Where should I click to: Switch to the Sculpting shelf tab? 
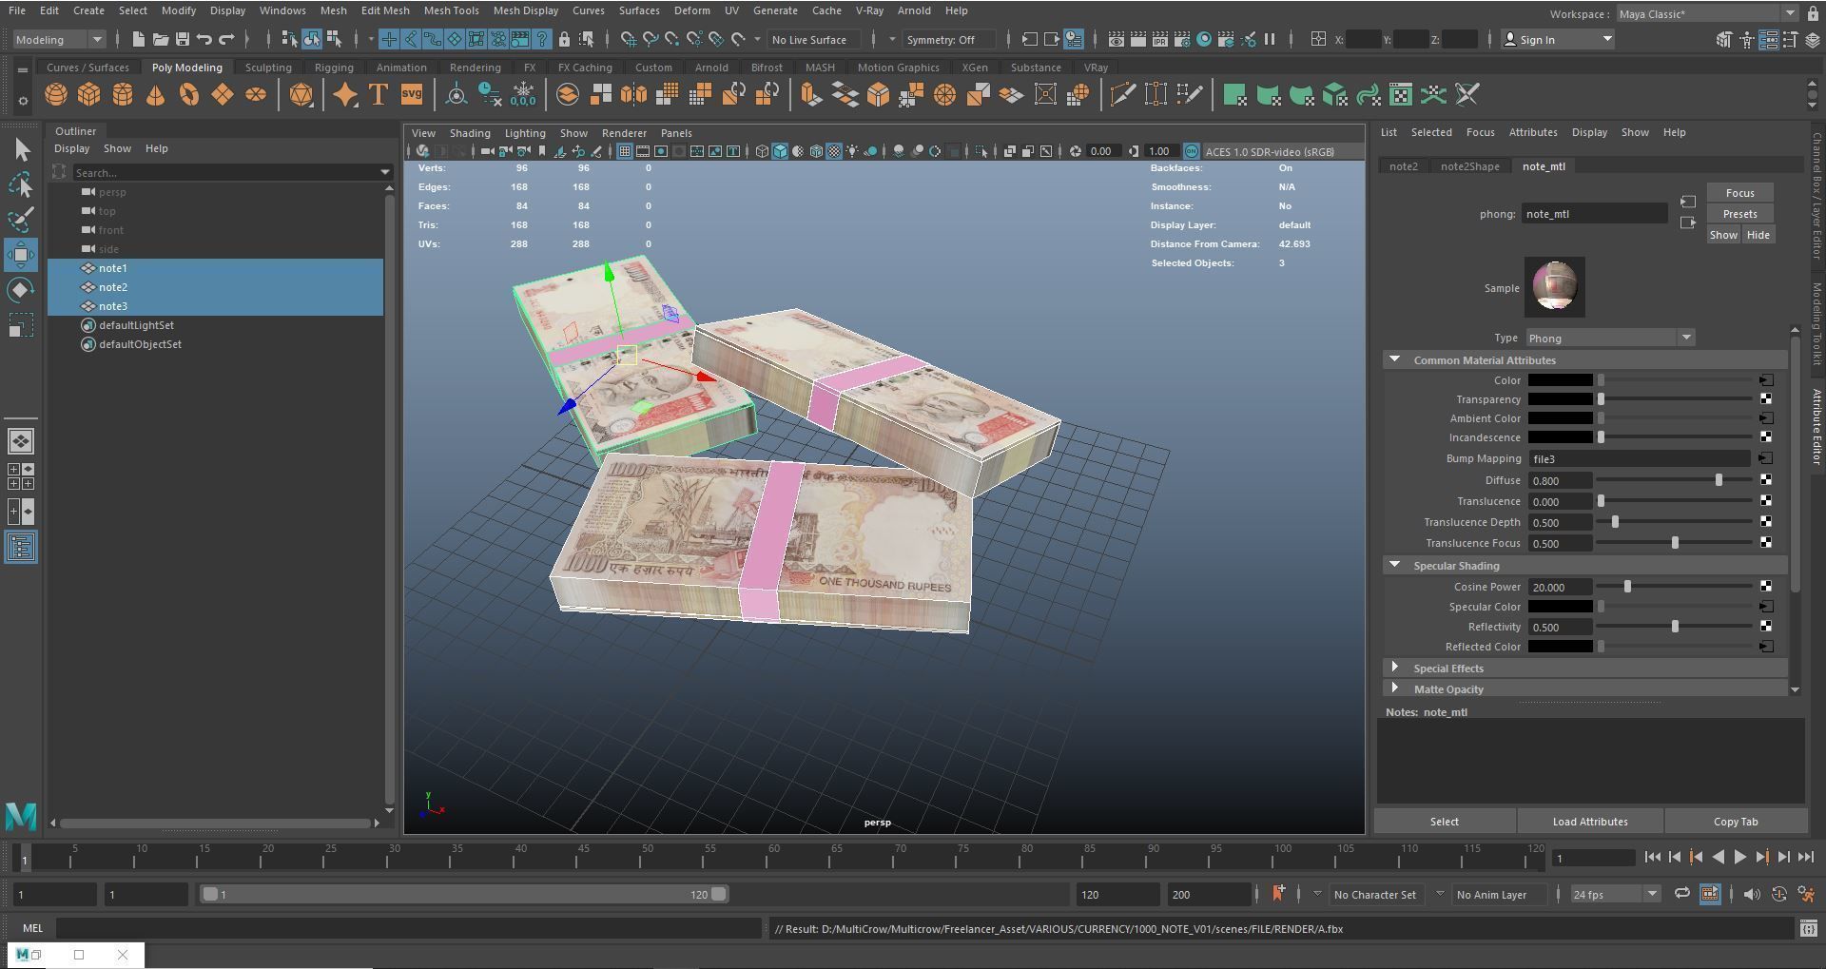coord(268,68)
